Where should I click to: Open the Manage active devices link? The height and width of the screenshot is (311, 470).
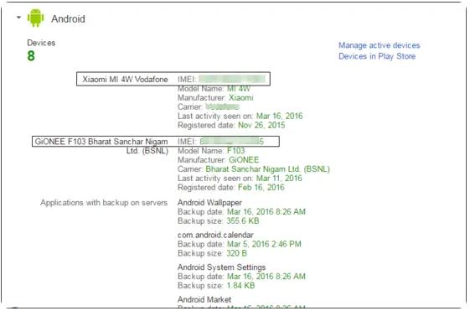tap(380, 45)
